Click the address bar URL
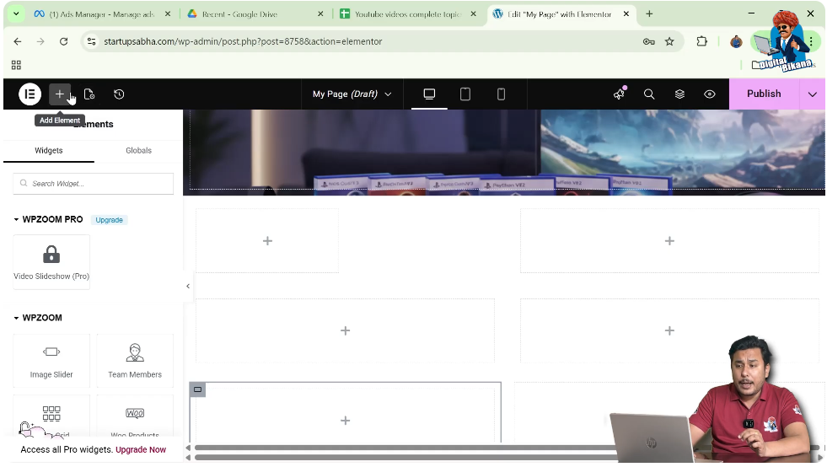 pyautogui.click(x=243, y=41)
